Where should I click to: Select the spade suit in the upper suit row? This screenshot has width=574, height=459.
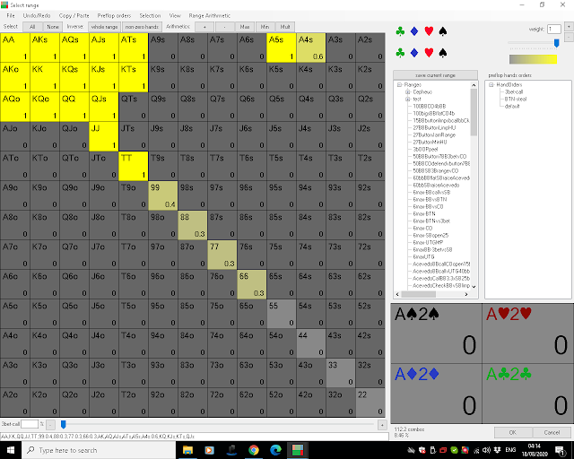(442, 31)
